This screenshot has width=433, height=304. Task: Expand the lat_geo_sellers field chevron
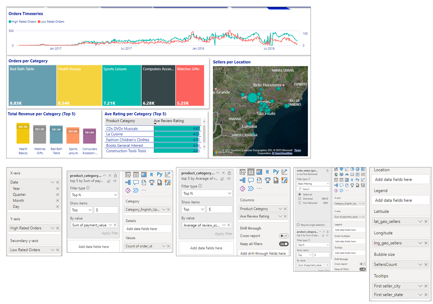(420, 221)
